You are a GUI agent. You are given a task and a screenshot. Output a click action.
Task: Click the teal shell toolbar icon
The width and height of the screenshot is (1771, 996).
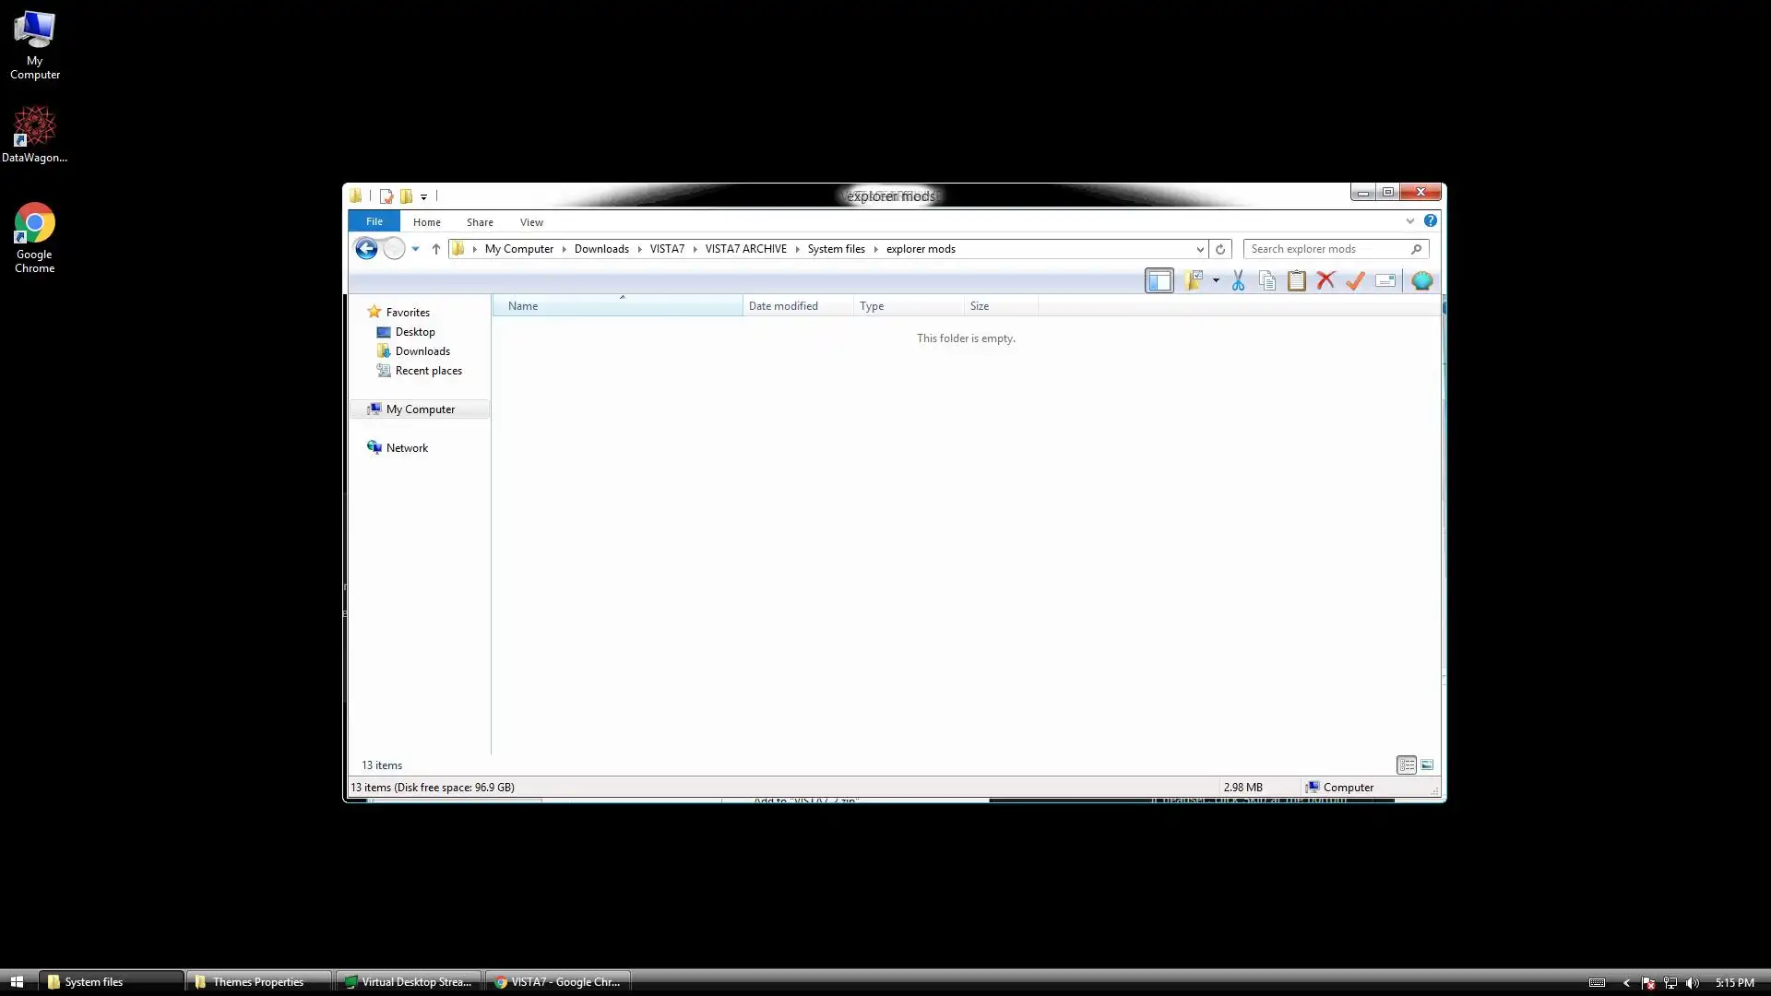pyautogui.click(x=1421, y=281)
